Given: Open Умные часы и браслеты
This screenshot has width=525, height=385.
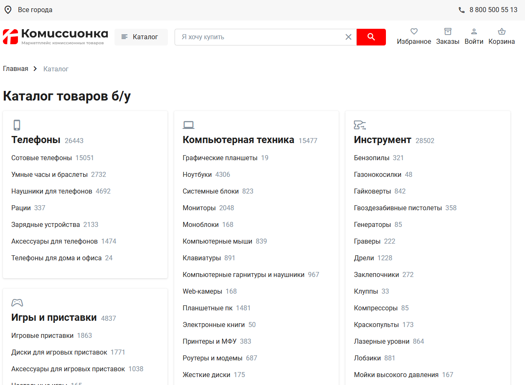Looking at the screenshot, I should pos(50,174).
